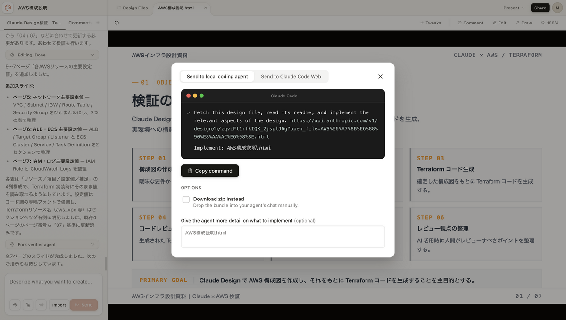
Task: Close the send-to-agent dialog
Action: click(x=380, y=76)
